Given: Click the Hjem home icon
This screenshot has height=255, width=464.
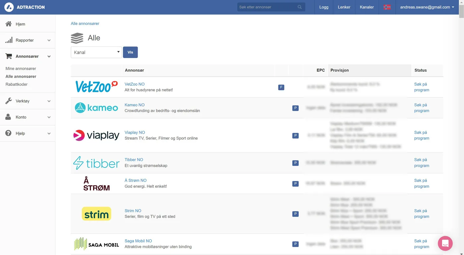Looking at the screenshot, I should [9, 24].
